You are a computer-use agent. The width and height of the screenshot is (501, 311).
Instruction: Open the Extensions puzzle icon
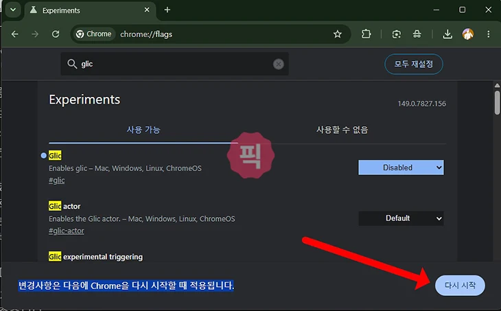[366, 34]
